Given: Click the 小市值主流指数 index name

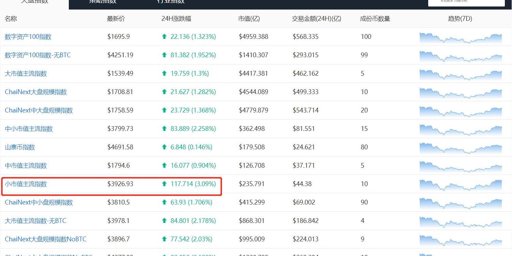Looking at the screenshot, I should [x=26, y=184].
